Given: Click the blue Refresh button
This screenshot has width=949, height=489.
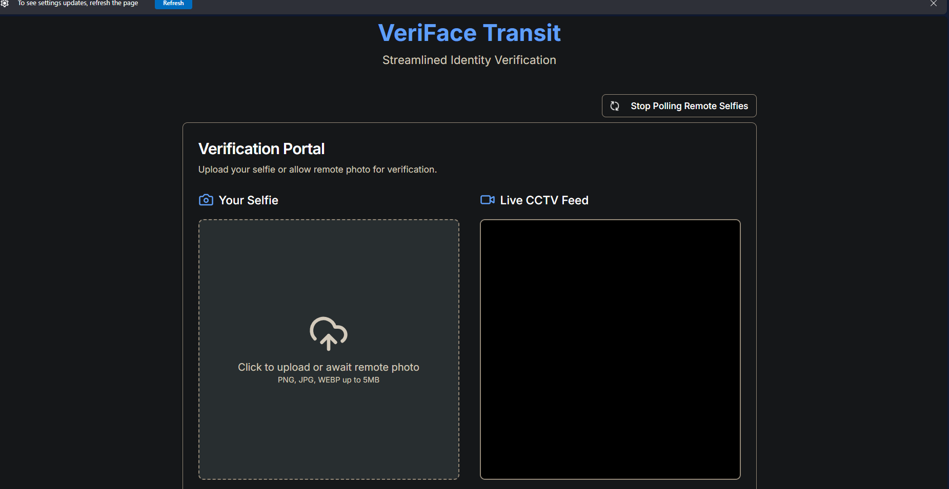Looking at the screenshot, I should tap(173, 4).
